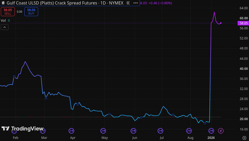Click the contract rollover icon above Jun
The image size is (249, 141).
click(x=134, y=131)
